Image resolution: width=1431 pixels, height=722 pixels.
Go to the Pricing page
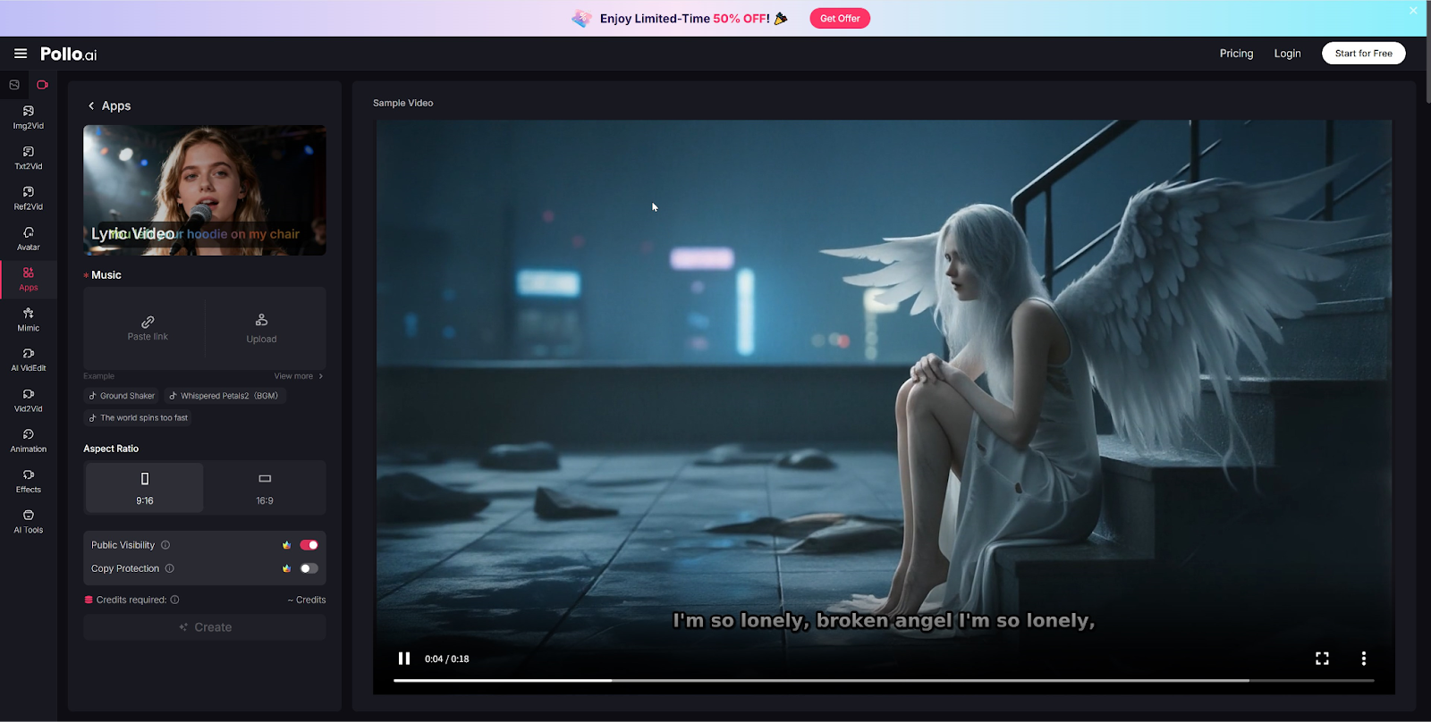click(x=1236, y=54)
